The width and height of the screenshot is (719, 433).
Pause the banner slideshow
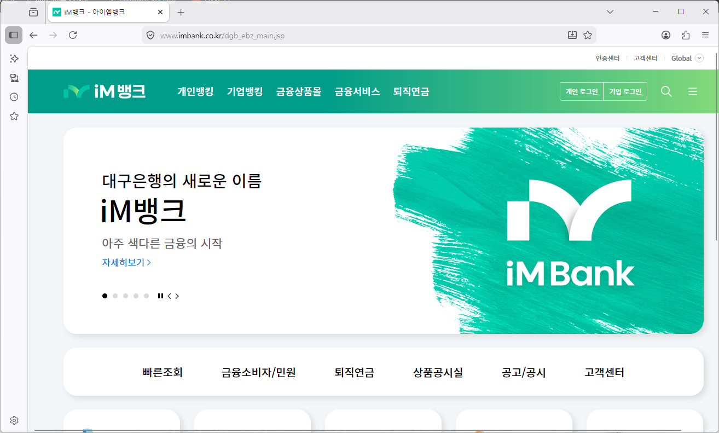(x=160, y=296)
